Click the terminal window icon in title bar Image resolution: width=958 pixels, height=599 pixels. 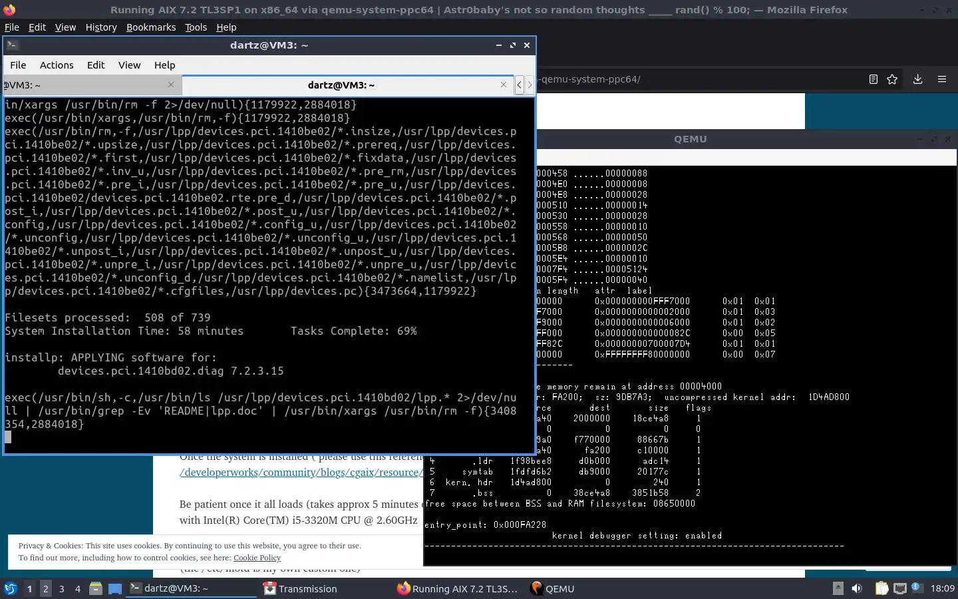[12, 45]
